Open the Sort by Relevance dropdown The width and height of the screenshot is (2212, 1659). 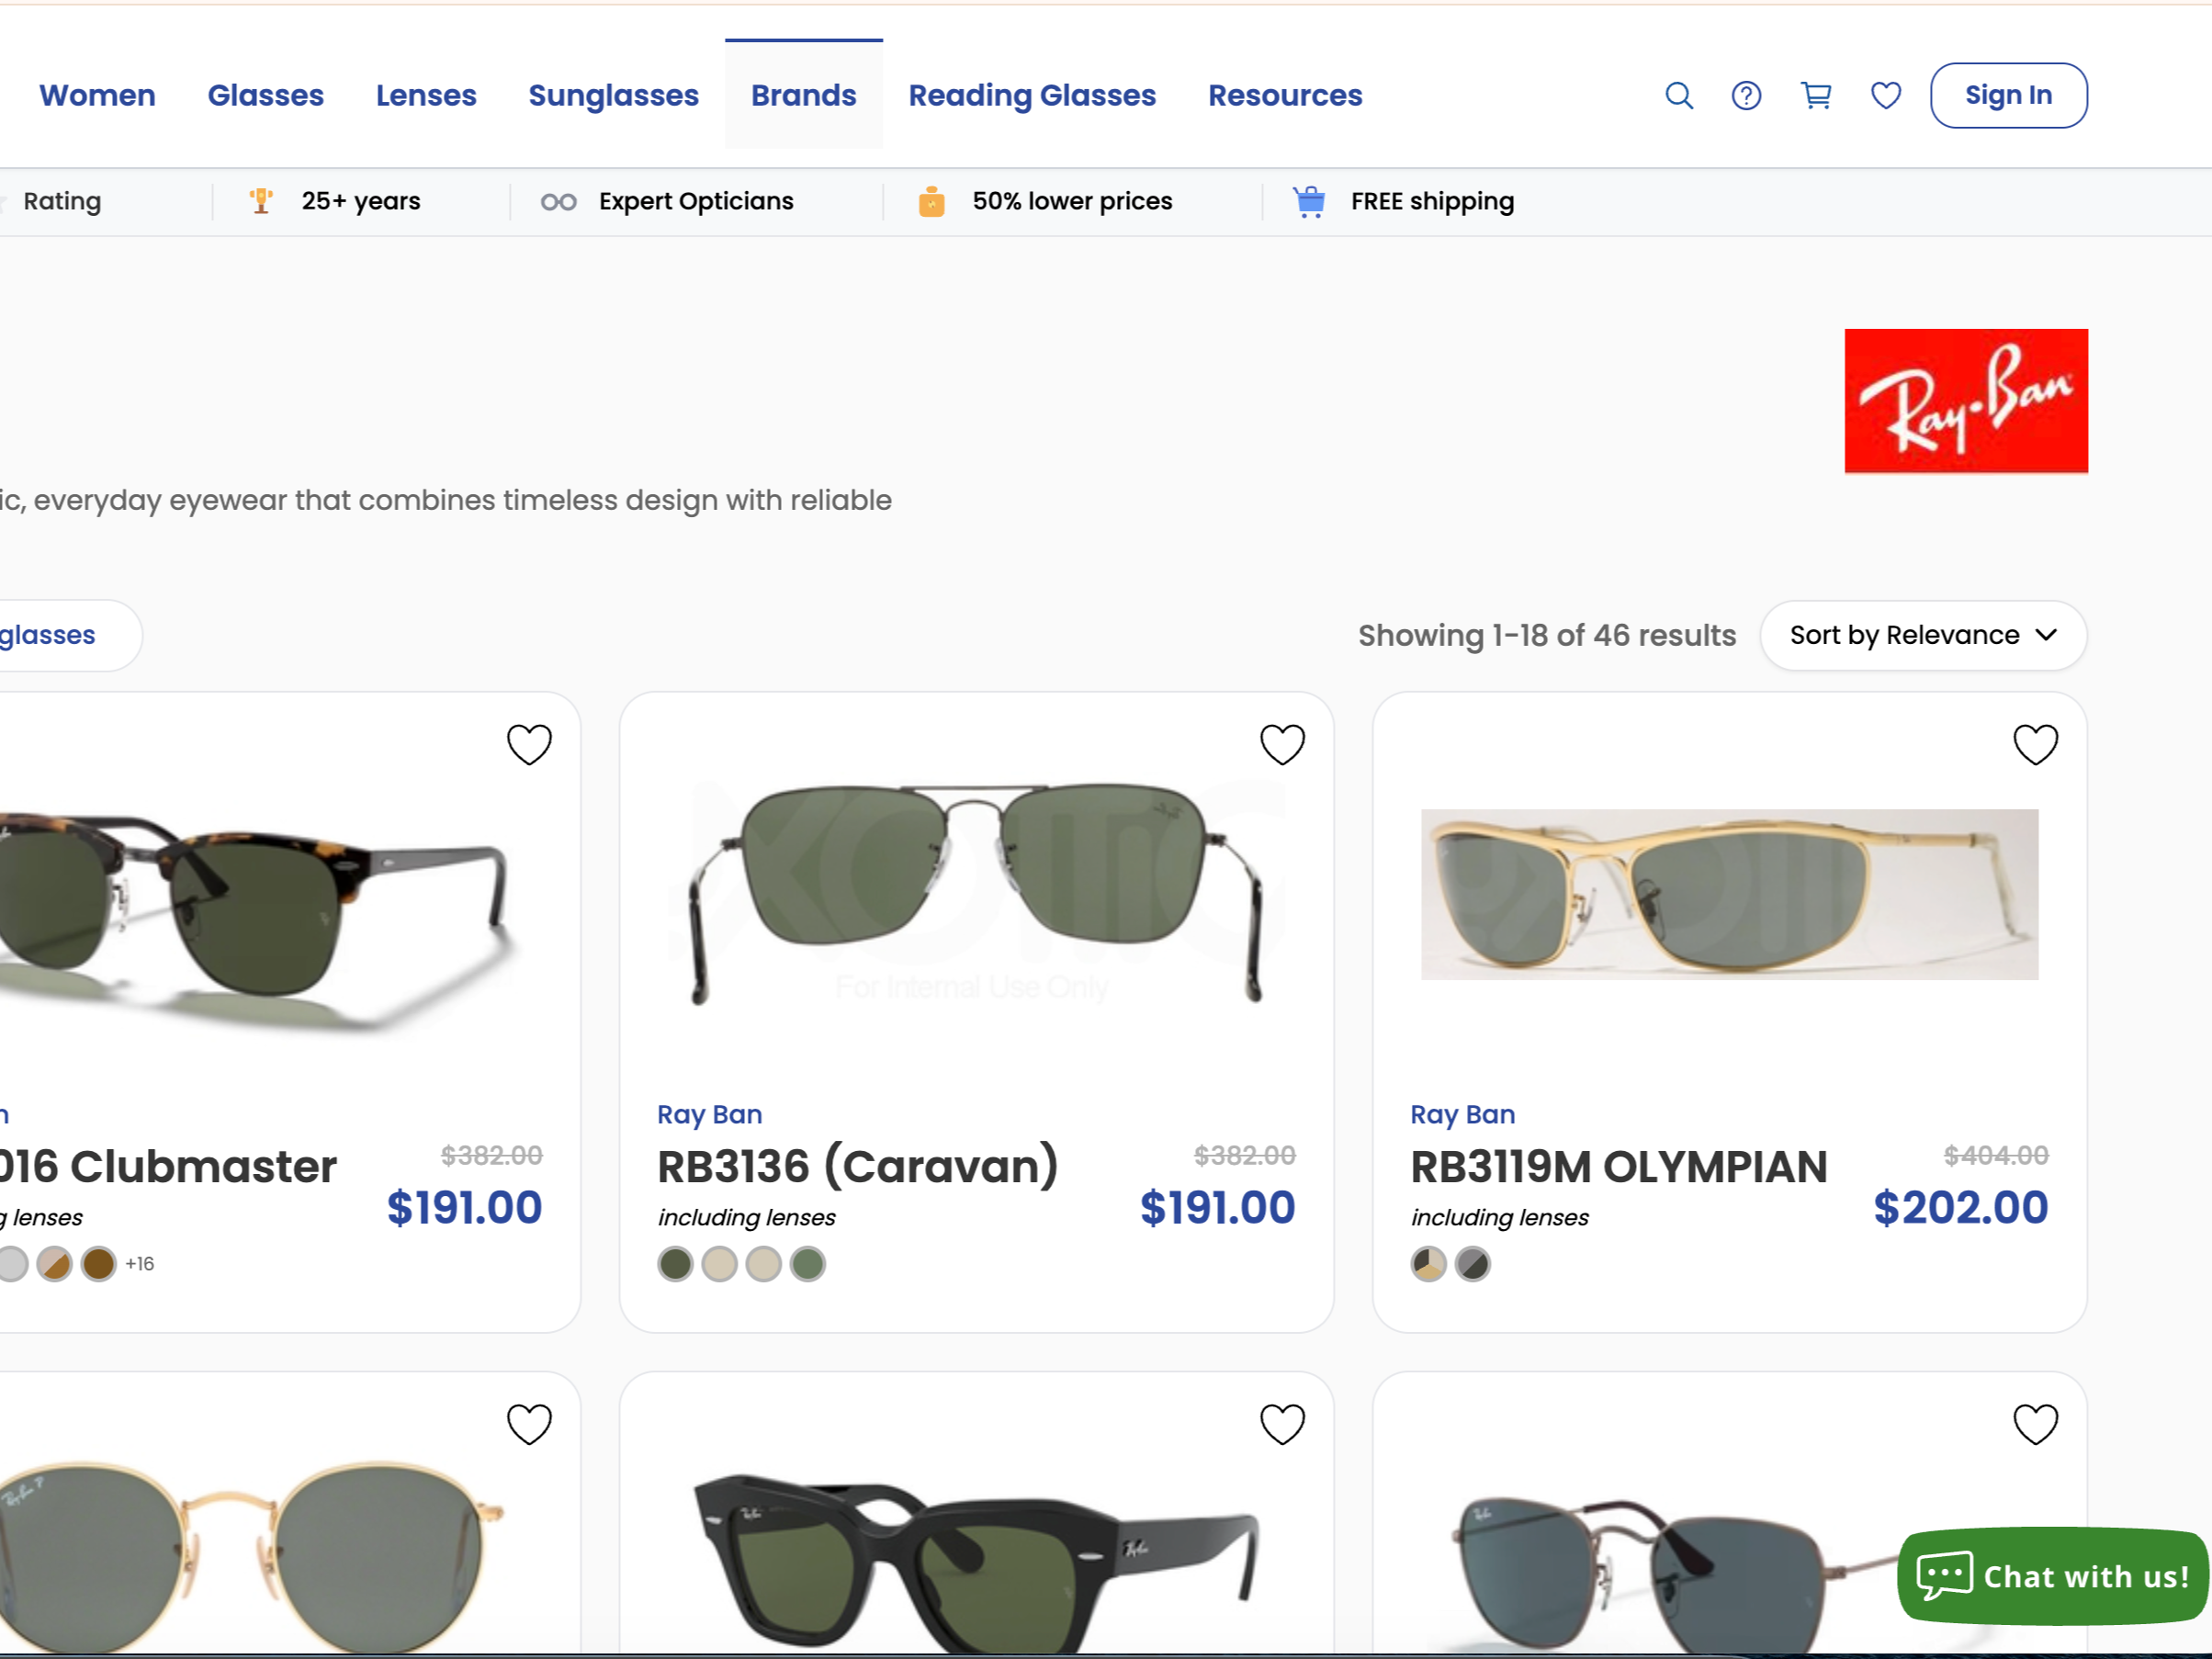[1923, 635]
